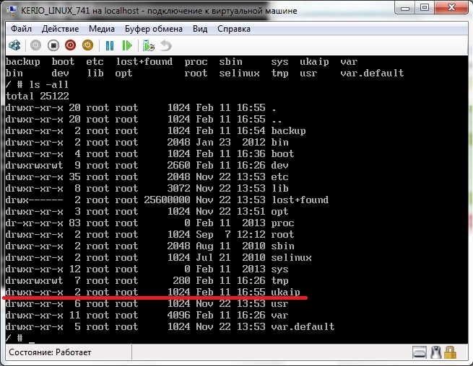The width and height of the screenshot is (473, 366).
Task: Open the Буфер обмена menu
Action: click(x=154, y=29)
